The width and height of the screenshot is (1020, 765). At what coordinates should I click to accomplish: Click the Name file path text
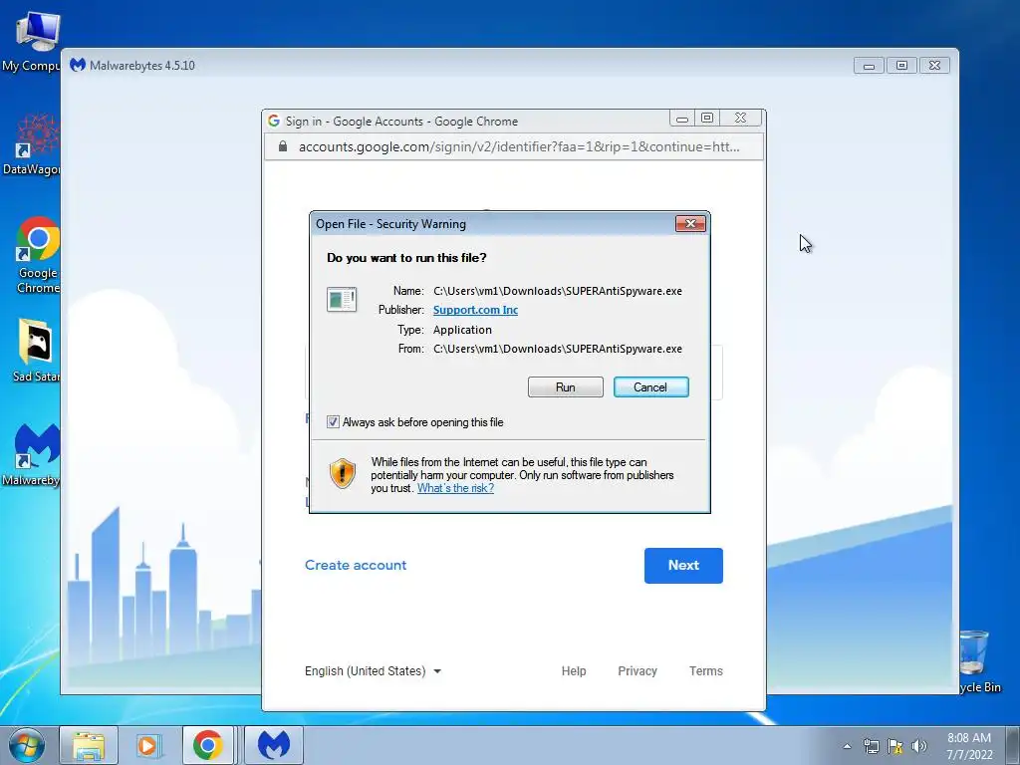point(558,291)
